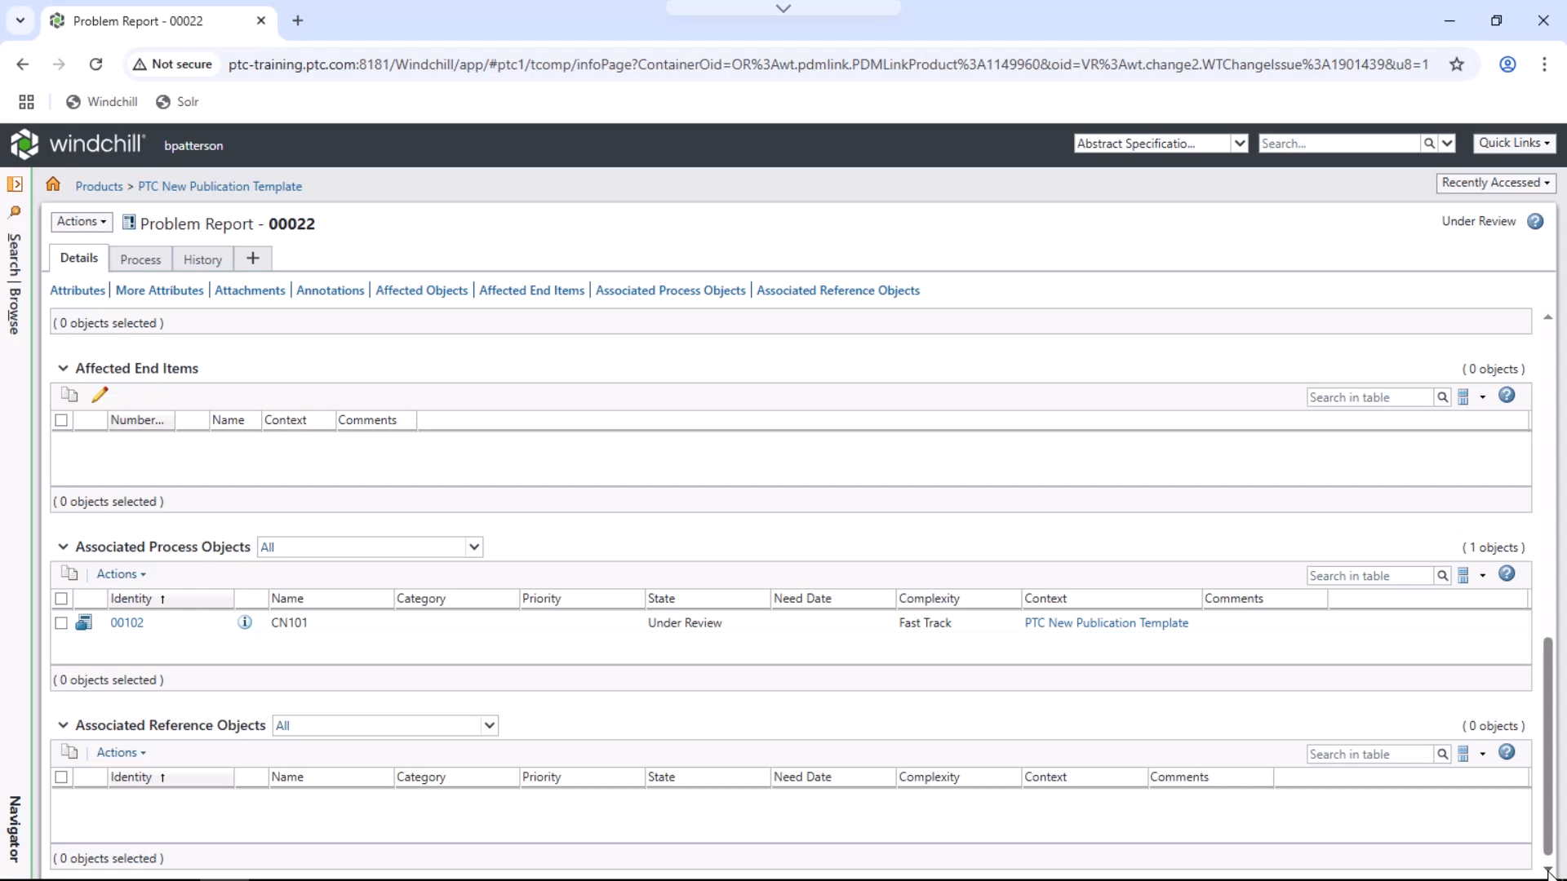Expand the navigator panel arrow icon
1567x881 pixels.
(x=15, y=184)
